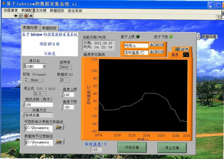Click the 实时温度 value -33 indicator

pos(97,150)
